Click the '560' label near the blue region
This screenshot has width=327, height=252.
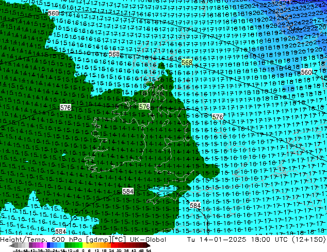[306, 73]
